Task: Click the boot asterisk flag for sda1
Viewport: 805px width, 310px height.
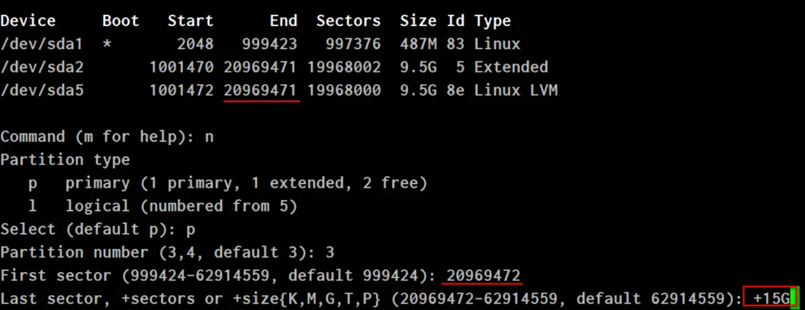Action: point(107,44)
